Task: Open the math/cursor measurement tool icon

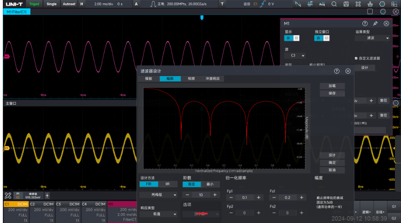Action: 297,4
